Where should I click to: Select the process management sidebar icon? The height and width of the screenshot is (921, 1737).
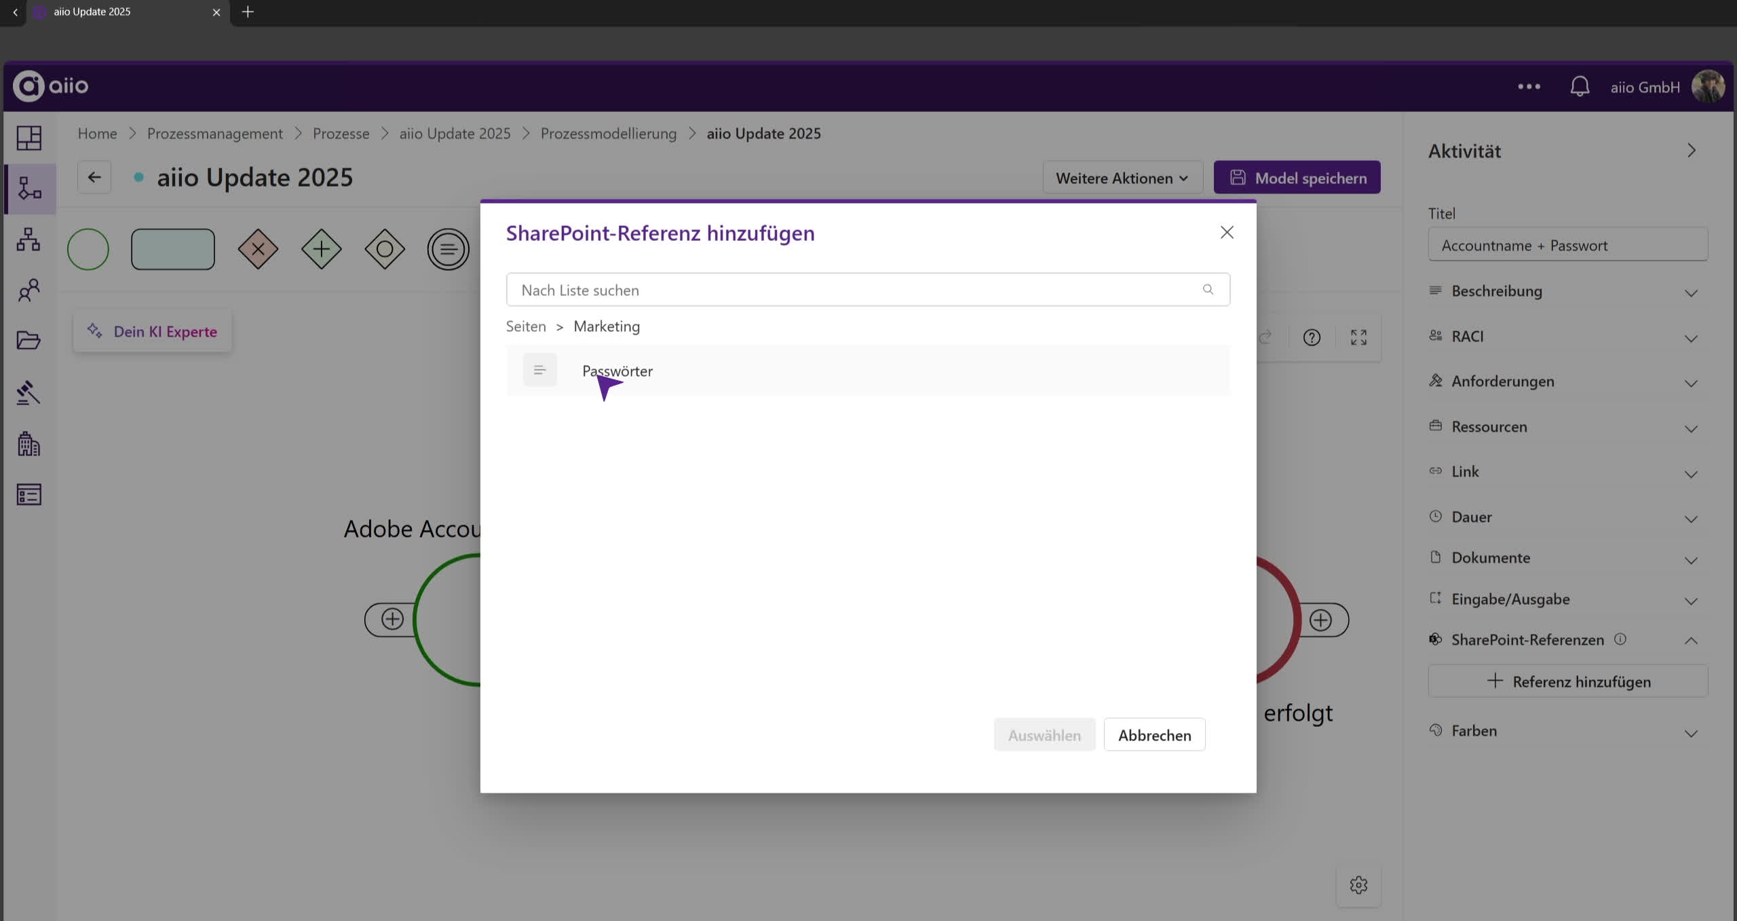coord(29,188)
